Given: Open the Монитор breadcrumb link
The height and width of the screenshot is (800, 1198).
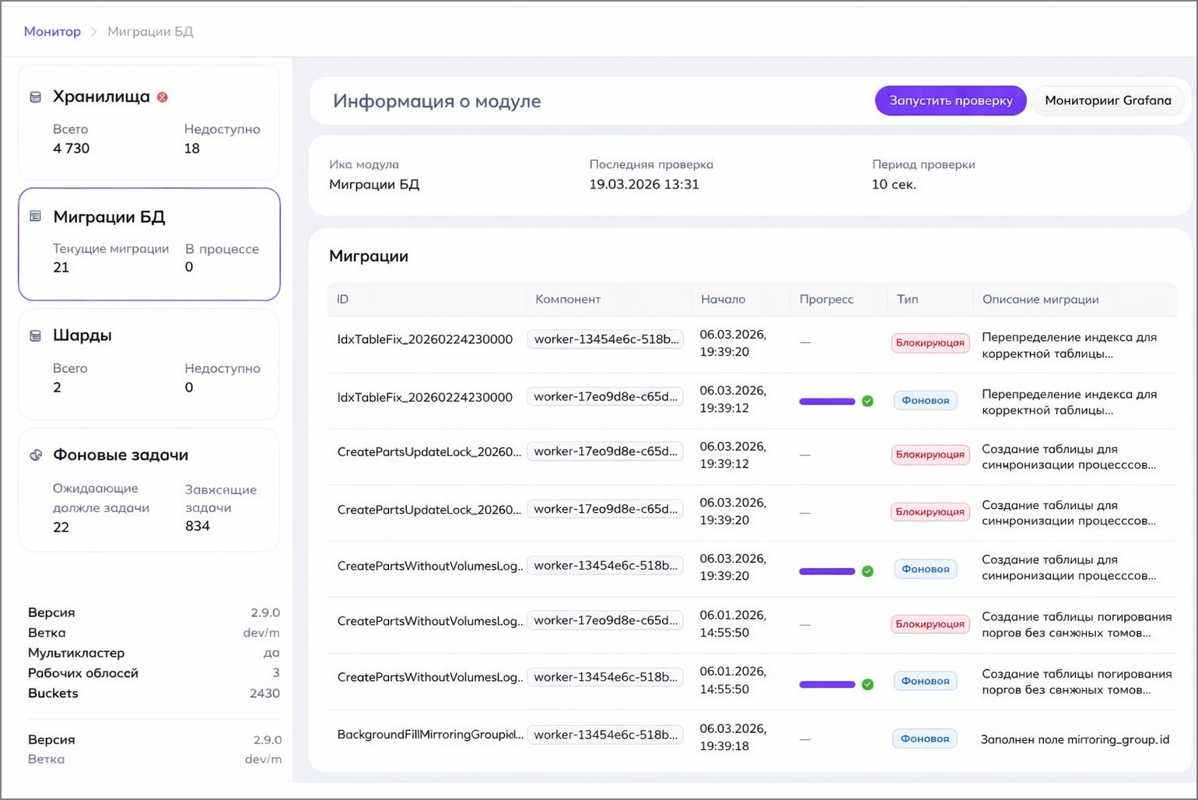Looking at the screenshot, I should [52, 32].
